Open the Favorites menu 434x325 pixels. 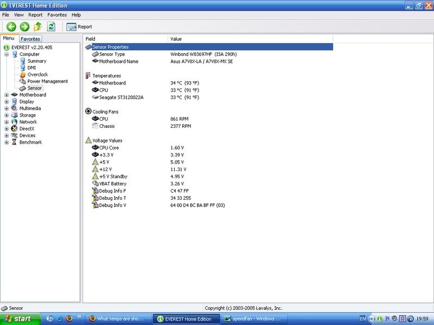point(57,15)
